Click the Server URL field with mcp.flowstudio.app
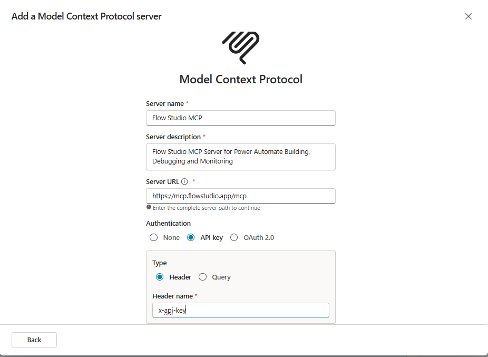The height and width of the screenshot is (357, 488). click(241, 196)
